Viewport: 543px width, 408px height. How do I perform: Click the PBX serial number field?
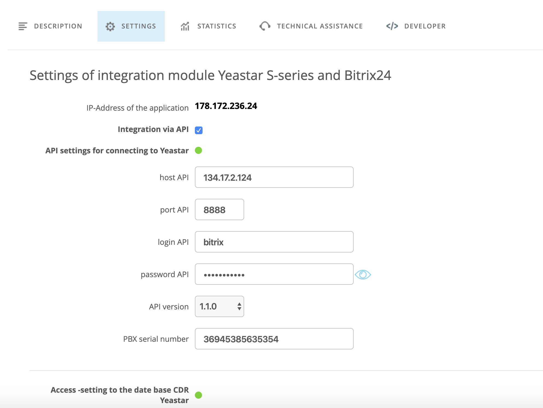pyautogui.click(x=274, y=339)
